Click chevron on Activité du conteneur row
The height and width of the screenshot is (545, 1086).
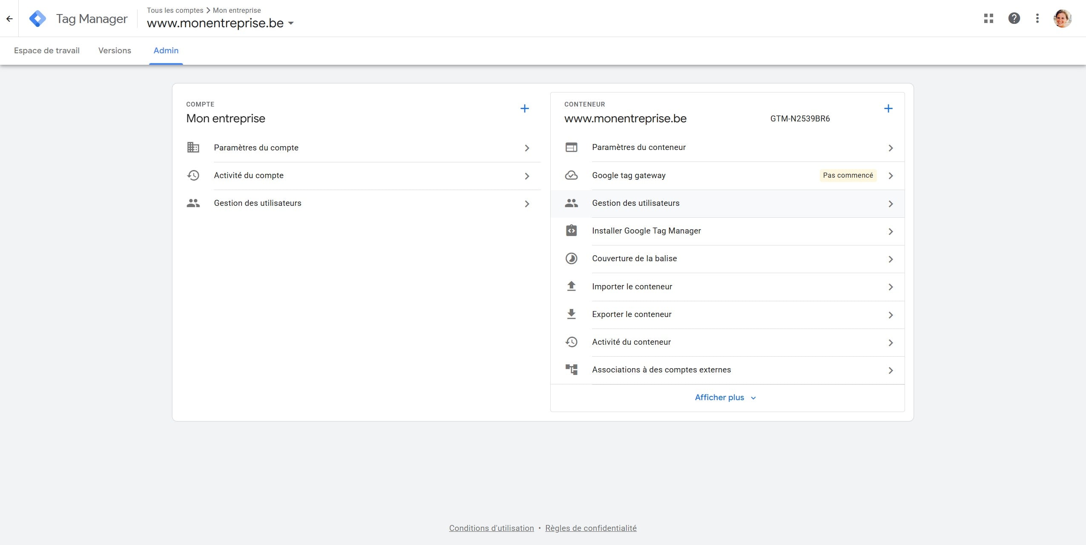(891, 343)
